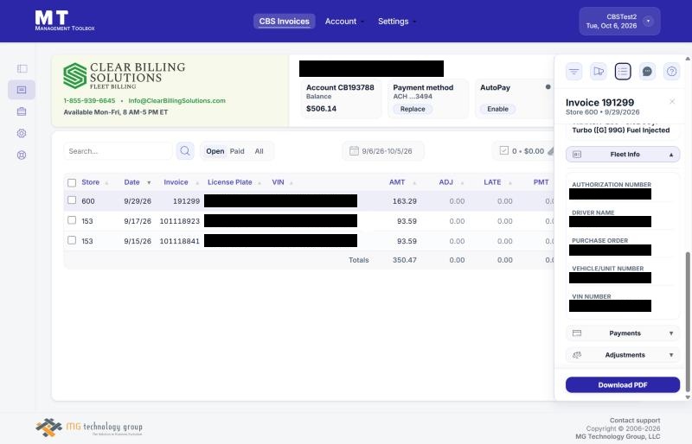The image size is (692, 444).
Task: Click the Contact support link
Action: 635,420
